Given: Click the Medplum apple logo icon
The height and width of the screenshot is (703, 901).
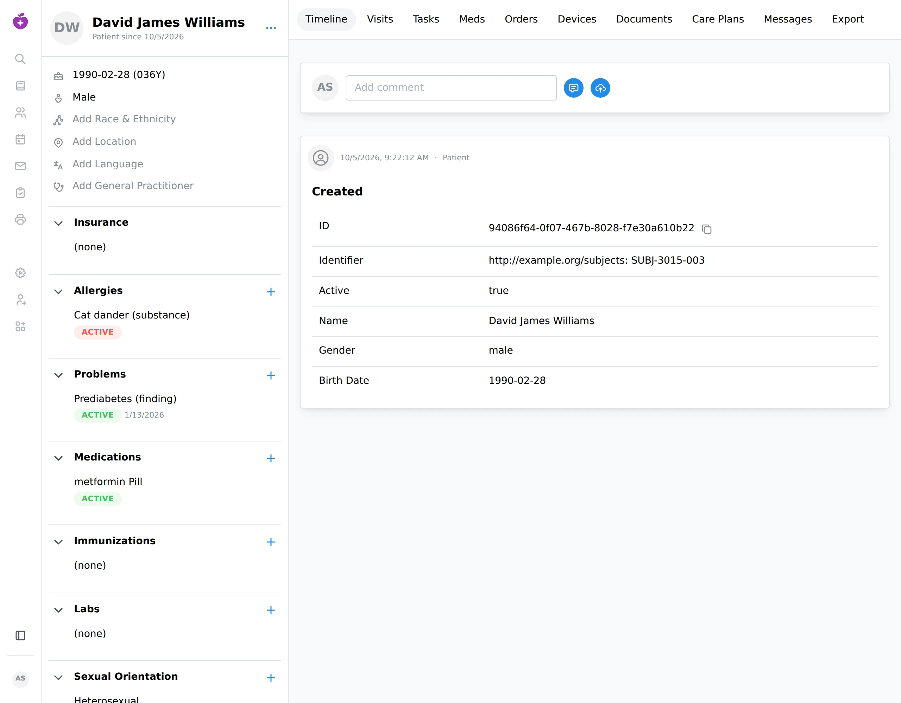Looking at the screenshot, I should (x=20, y=21).
